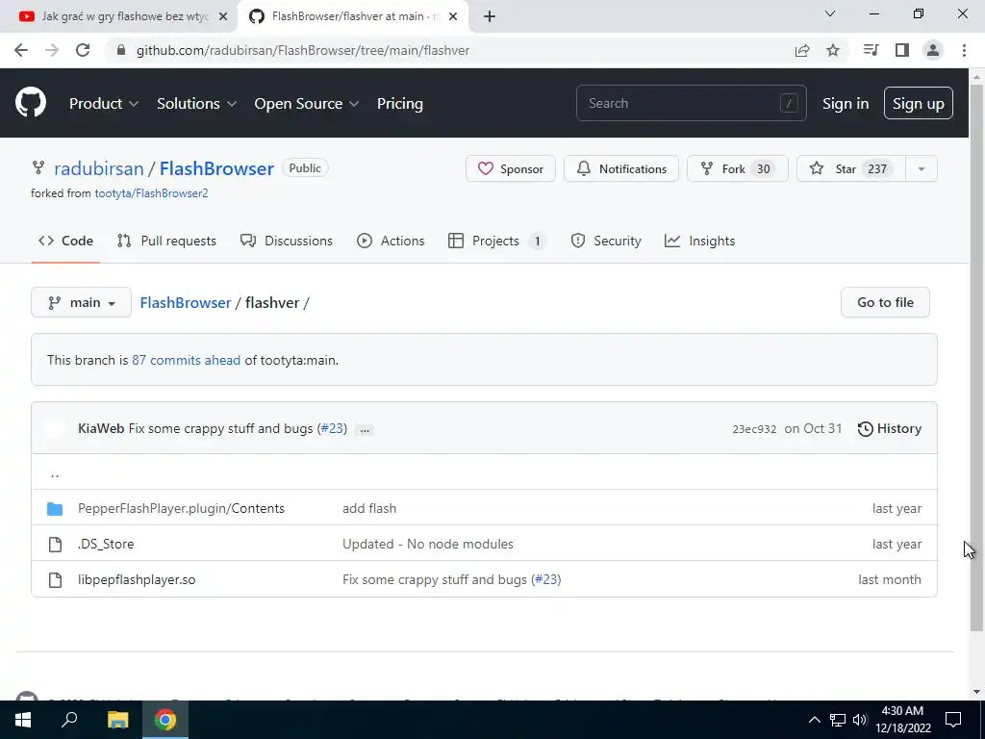Click the address bar URL
The height and width of the screenshot is (739, 985).
pyautogui.click(x=303, y=50)
